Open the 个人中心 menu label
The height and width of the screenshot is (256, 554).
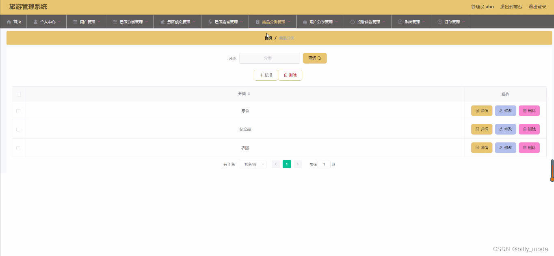48,22
